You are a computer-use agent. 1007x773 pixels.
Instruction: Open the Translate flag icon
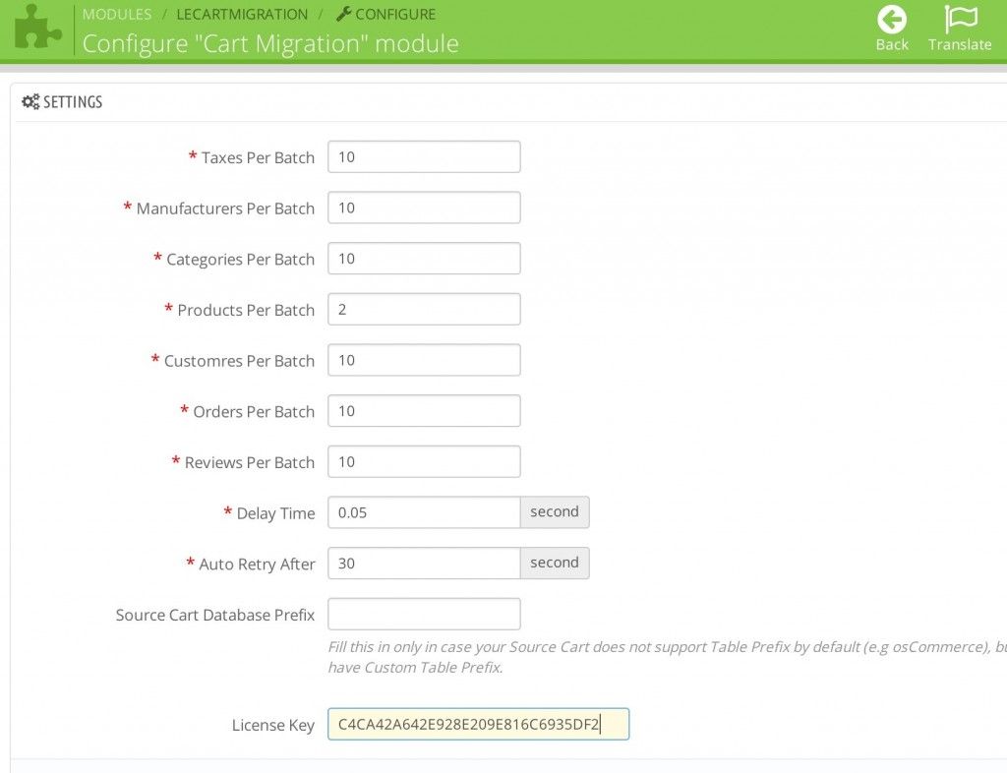click(x=960, y=19)
